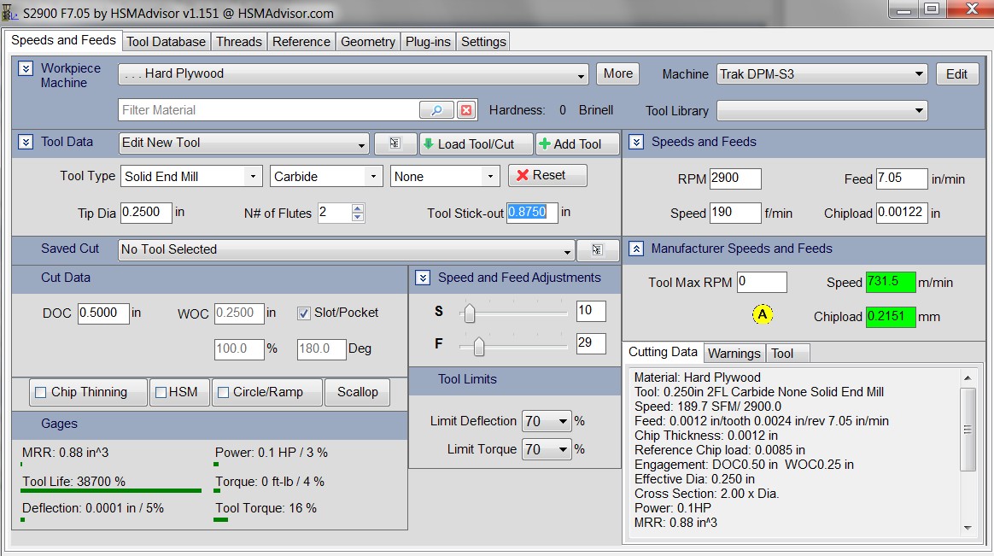Viewport: 994px width, 556px height.
Task: Click the Feed 7.05 field
Action: 902,179
